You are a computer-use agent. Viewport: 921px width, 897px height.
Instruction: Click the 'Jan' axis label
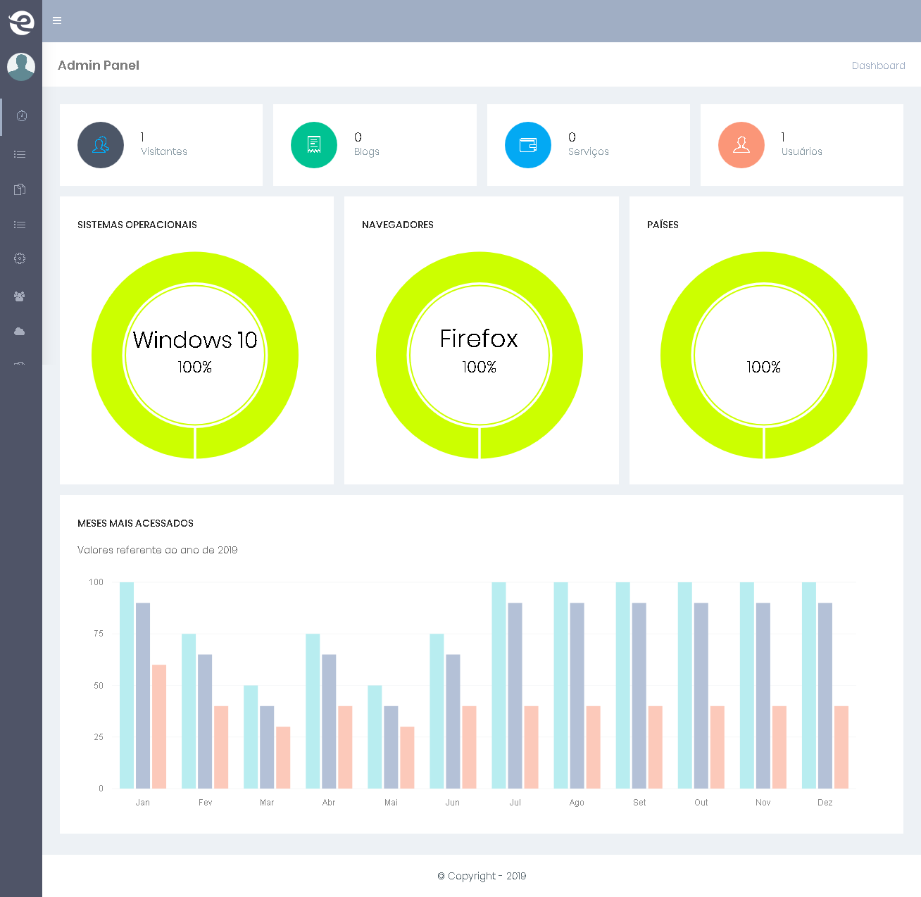click(143, 803)
